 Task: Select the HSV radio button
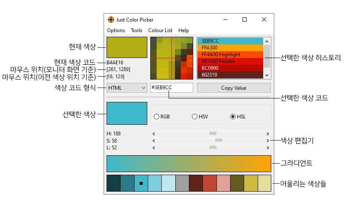coord(200,117)
